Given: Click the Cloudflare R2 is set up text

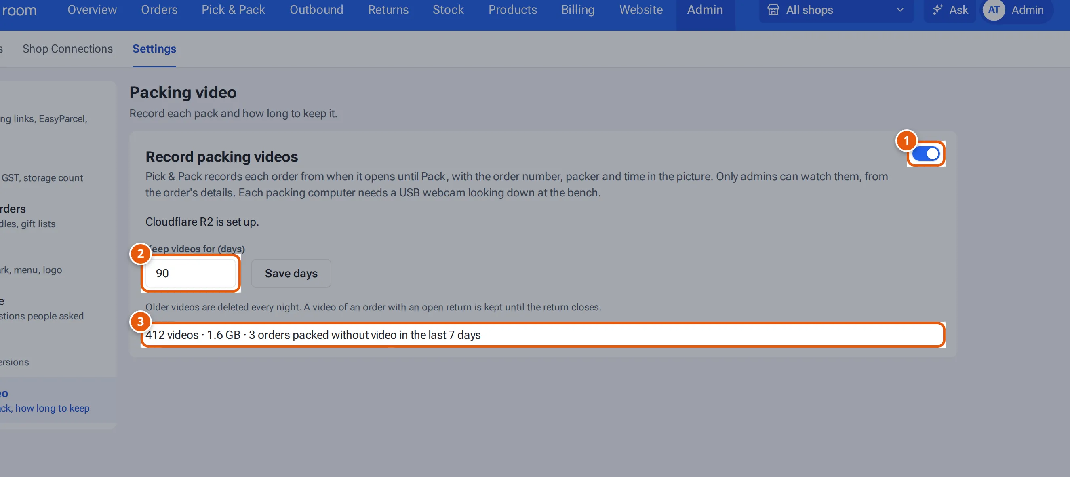Looking at the screenshot, I should [202, 222].
